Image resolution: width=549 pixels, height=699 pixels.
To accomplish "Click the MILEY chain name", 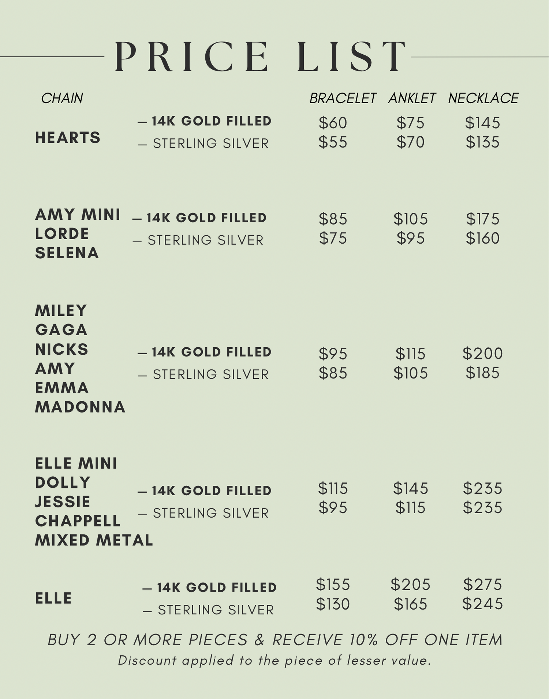I will 61,311.
